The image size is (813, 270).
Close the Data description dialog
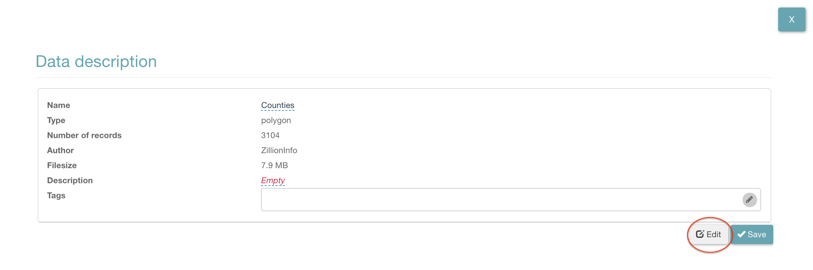point(791,19)
